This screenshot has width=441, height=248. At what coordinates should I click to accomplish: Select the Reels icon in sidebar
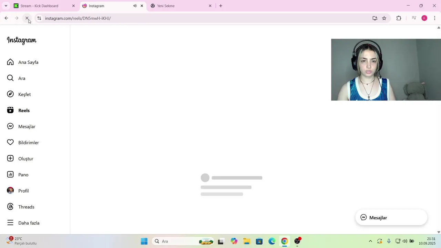10,110
